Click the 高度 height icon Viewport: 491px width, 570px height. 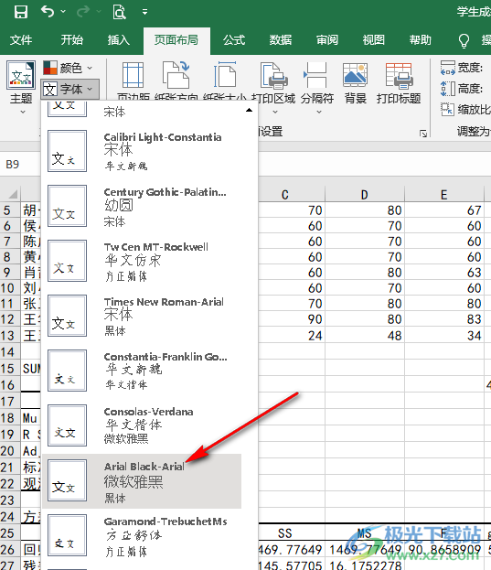[448, 89]
